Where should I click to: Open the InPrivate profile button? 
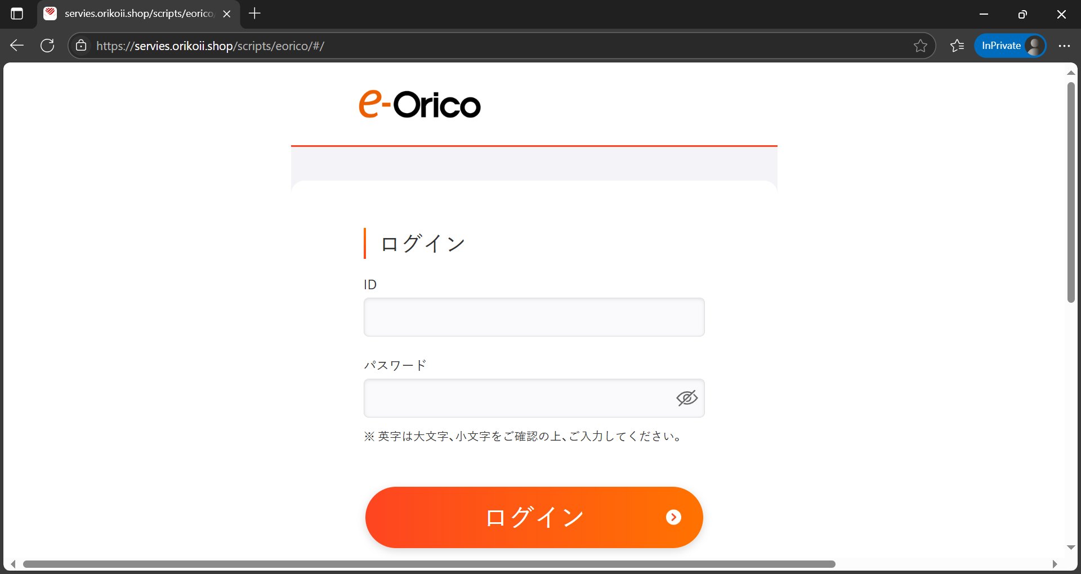click(1011, 46)
